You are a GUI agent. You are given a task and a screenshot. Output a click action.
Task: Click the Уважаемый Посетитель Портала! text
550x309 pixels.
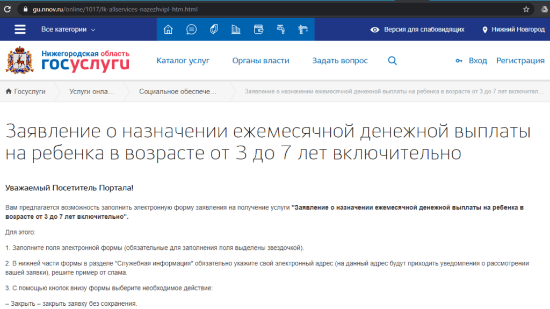tap(69, 188)
